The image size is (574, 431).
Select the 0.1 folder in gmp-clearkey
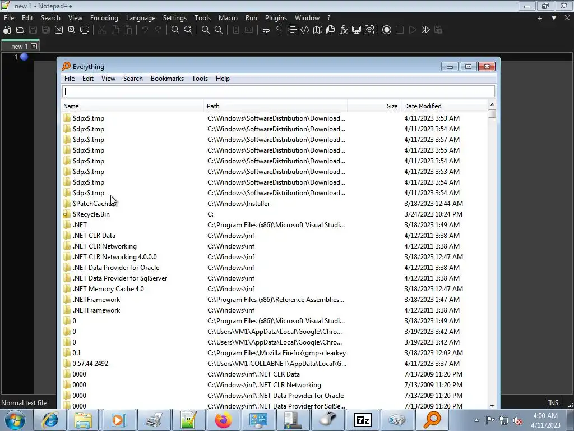pos(275,352)
